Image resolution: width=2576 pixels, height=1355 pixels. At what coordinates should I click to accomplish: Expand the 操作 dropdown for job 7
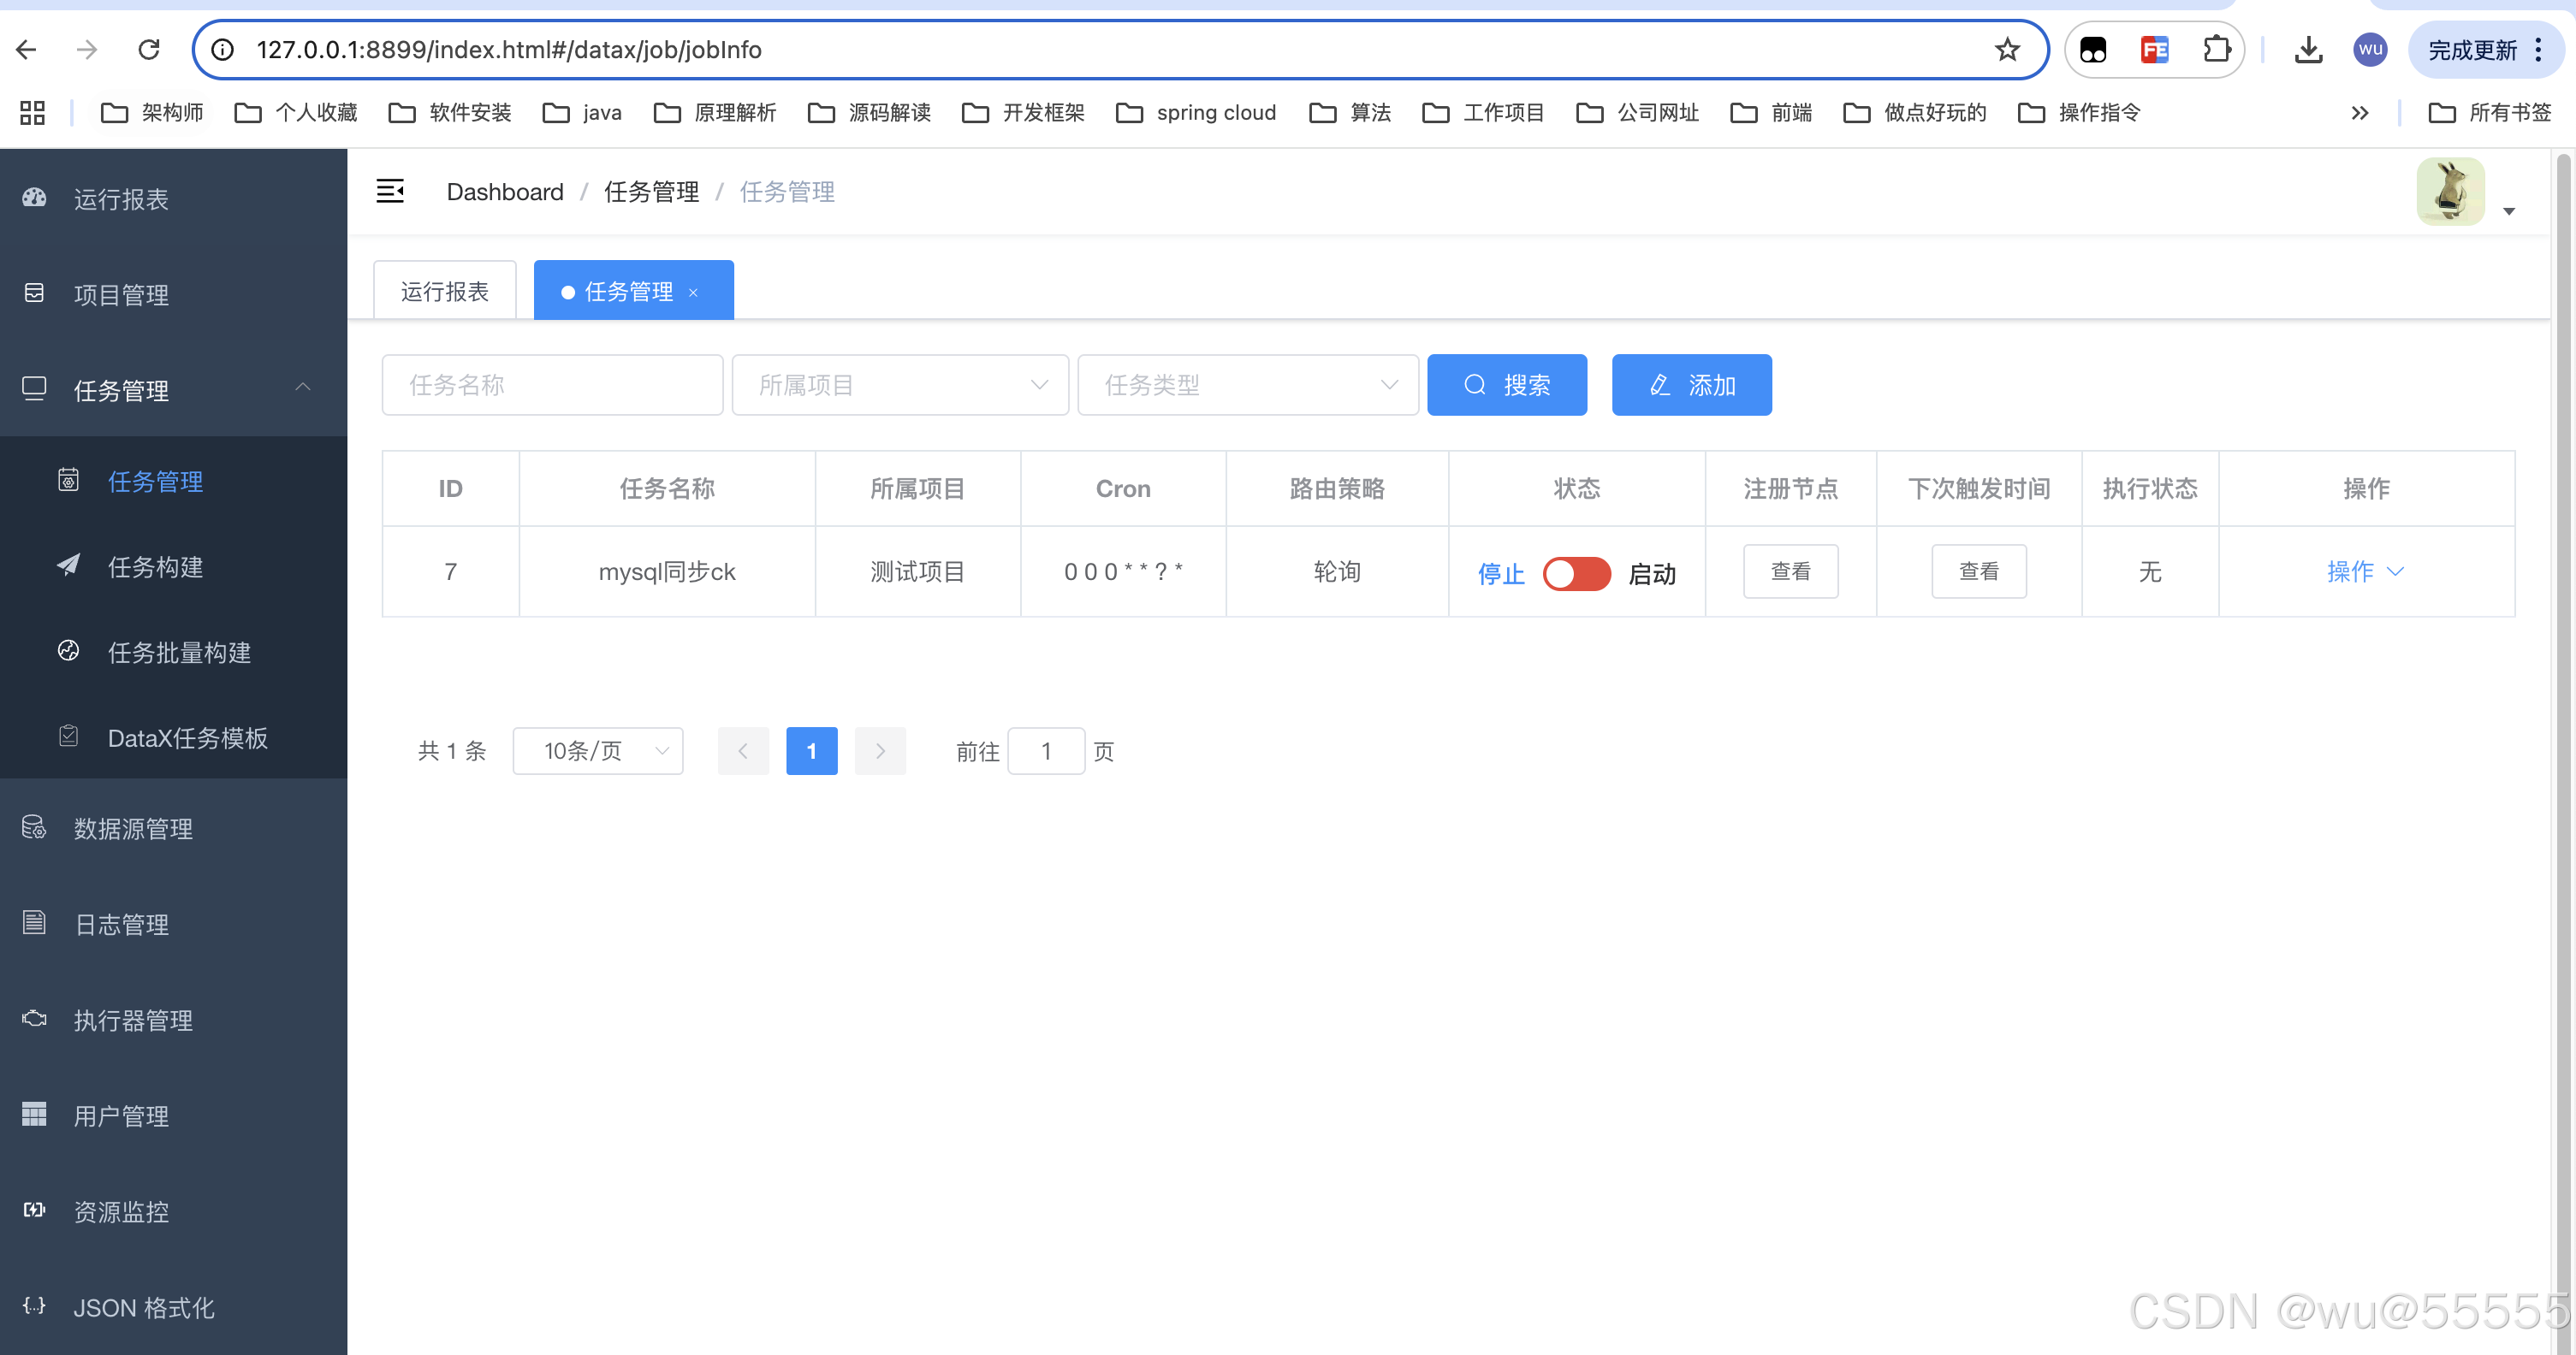pos(2364,571)
